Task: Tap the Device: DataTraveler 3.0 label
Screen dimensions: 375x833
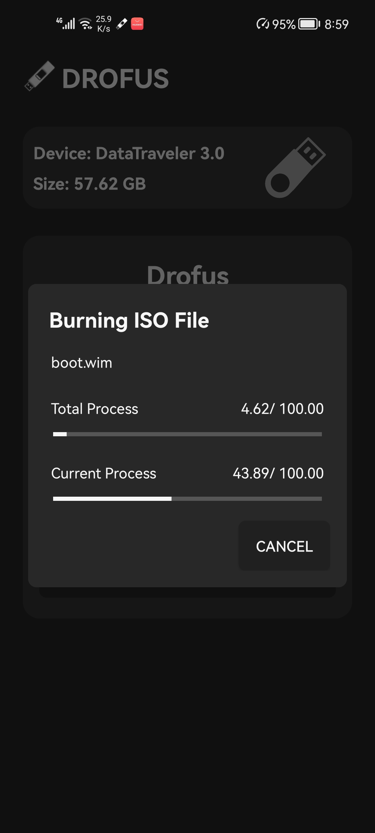Action: point(129,153)
